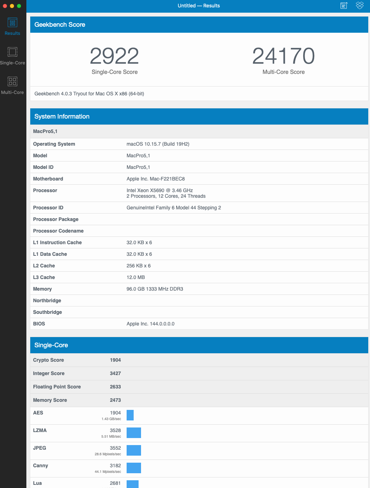The height and width of the screenshot is (488, 370).
Task: Click the green zoom window button
Action: (x=19, y=6)
